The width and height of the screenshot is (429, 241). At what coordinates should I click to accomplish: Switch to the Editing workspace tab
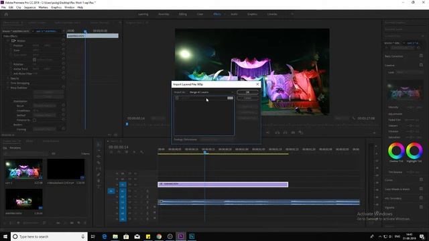[x=183, y=14]
